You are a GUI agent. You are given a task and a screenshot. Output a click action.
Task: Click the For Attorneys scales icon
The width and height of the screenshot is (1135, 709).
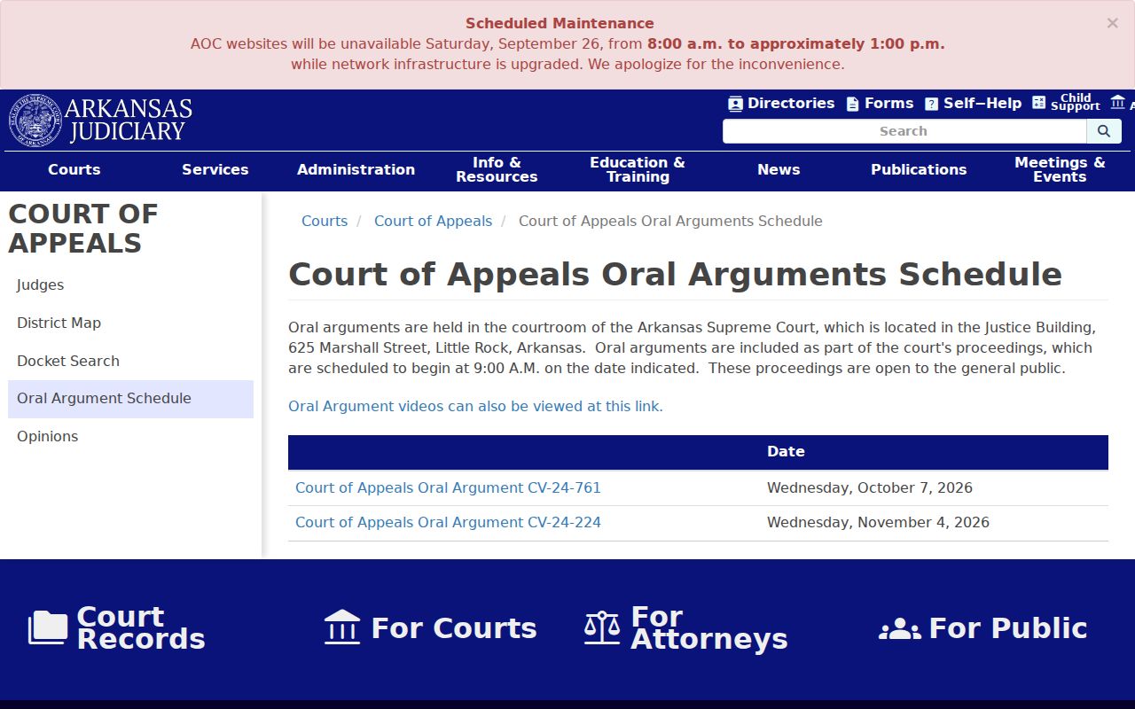pos(602,627)
